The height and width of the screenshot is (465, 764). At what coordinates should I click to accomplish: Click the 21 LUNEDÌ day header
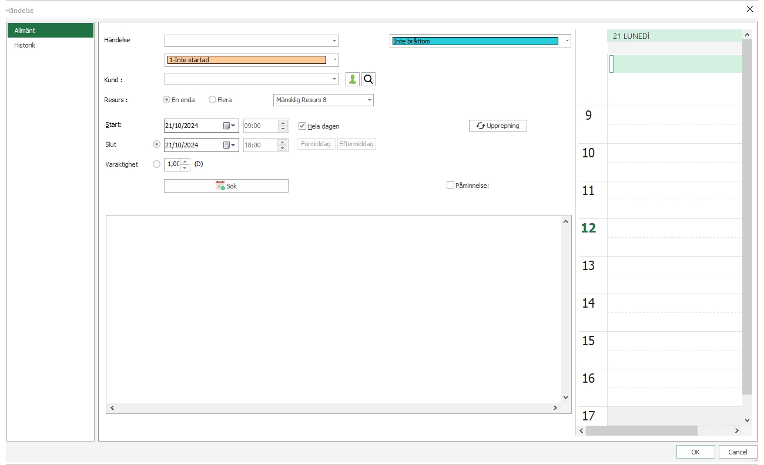click(675, 36)
